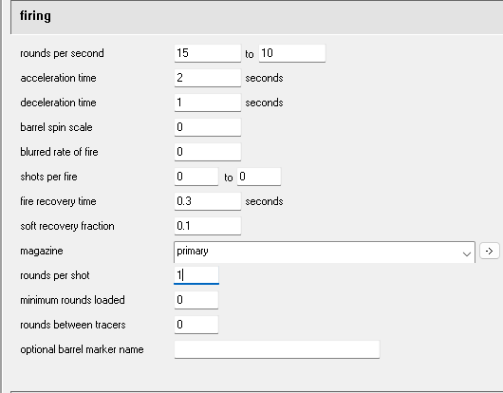The width and height of the screenshot is (503, 393).
Task: Click the blurred rate of fire field
Action: coord(208,152)
